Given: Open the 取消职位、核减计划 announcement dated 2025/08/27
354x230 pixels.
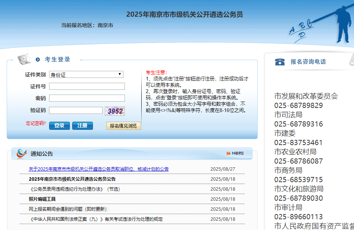Looking at the screenshot, I should coord(99,169).
